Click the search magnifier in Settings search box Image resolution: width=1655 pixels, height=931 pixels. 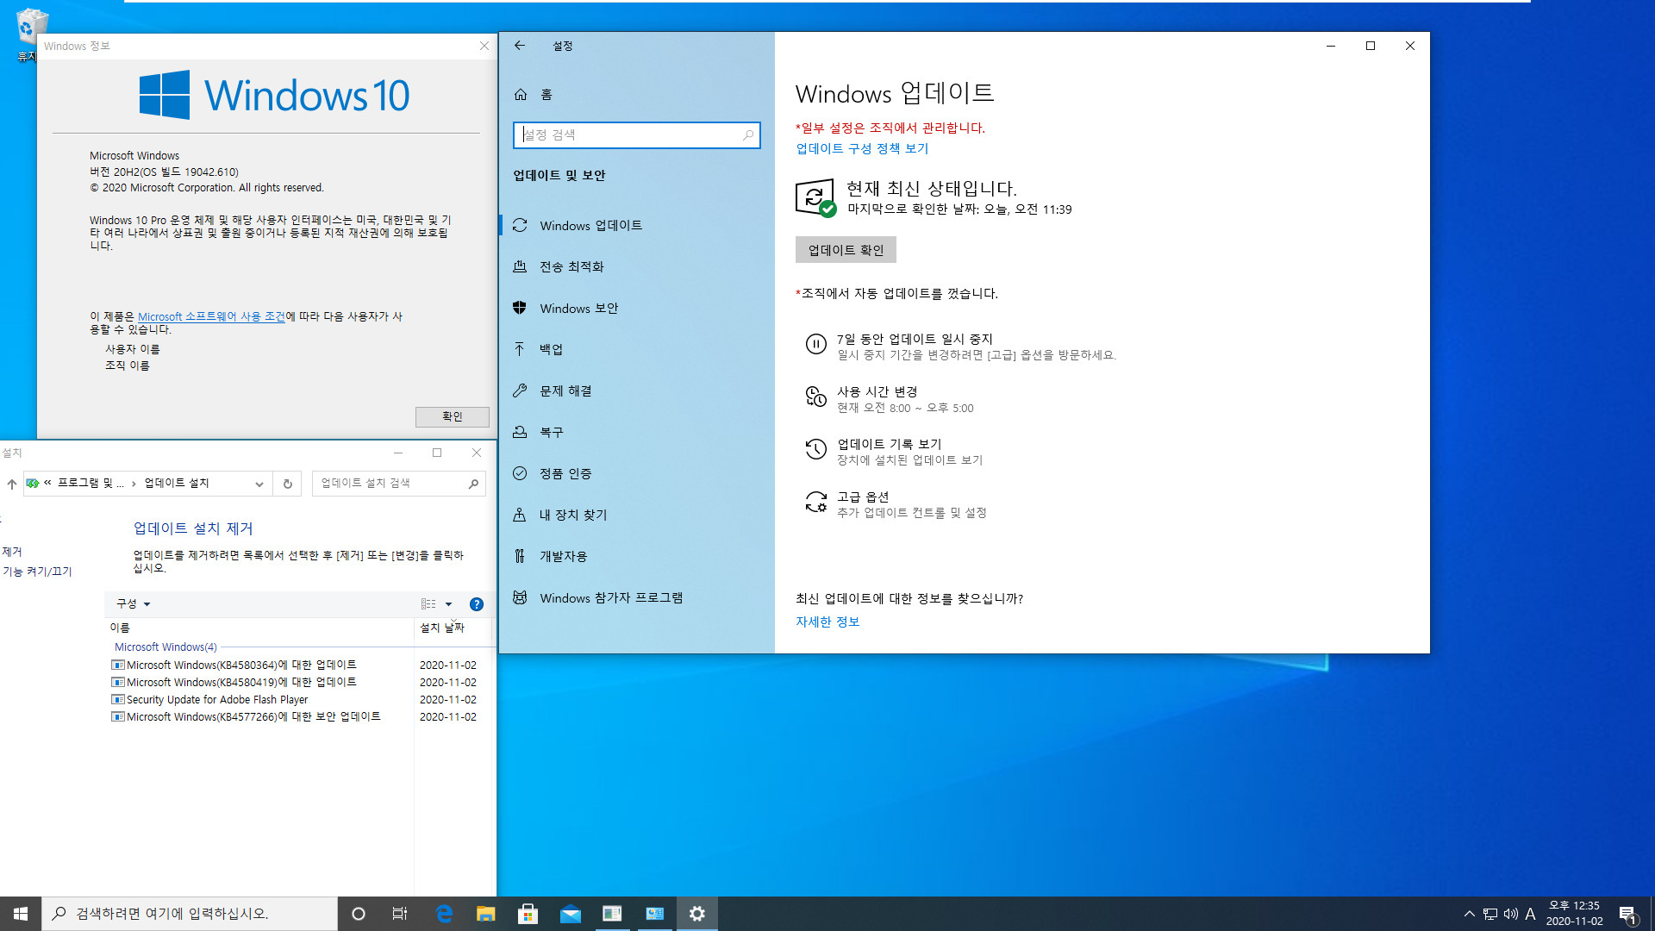[x=747, y=135]
